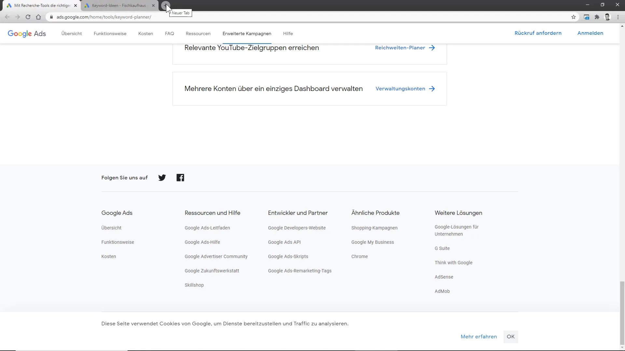Viewport: 625px width, 351px height.
Task: Open the Funktionsweise nav item
Action: (110, 33)
